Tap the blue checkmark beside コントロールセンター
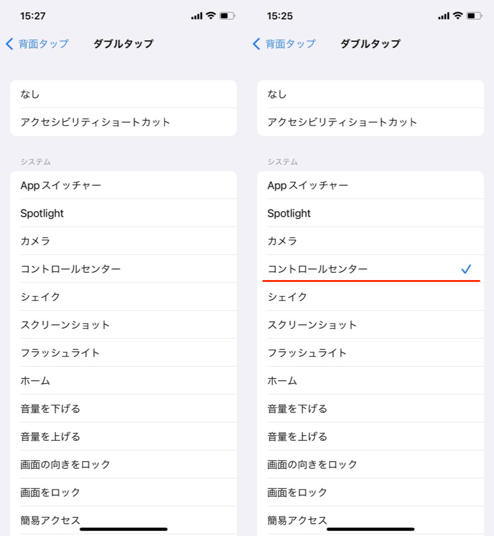 466,269
